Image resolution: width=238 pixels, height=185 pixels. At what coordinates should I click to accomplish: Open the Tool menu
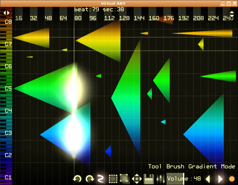click(155, 166)
